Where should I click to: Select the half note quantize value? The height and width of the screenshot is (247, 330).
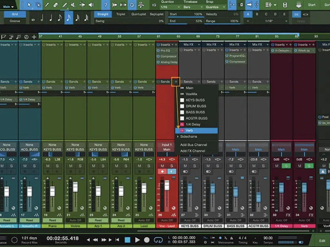coord(42,18)
